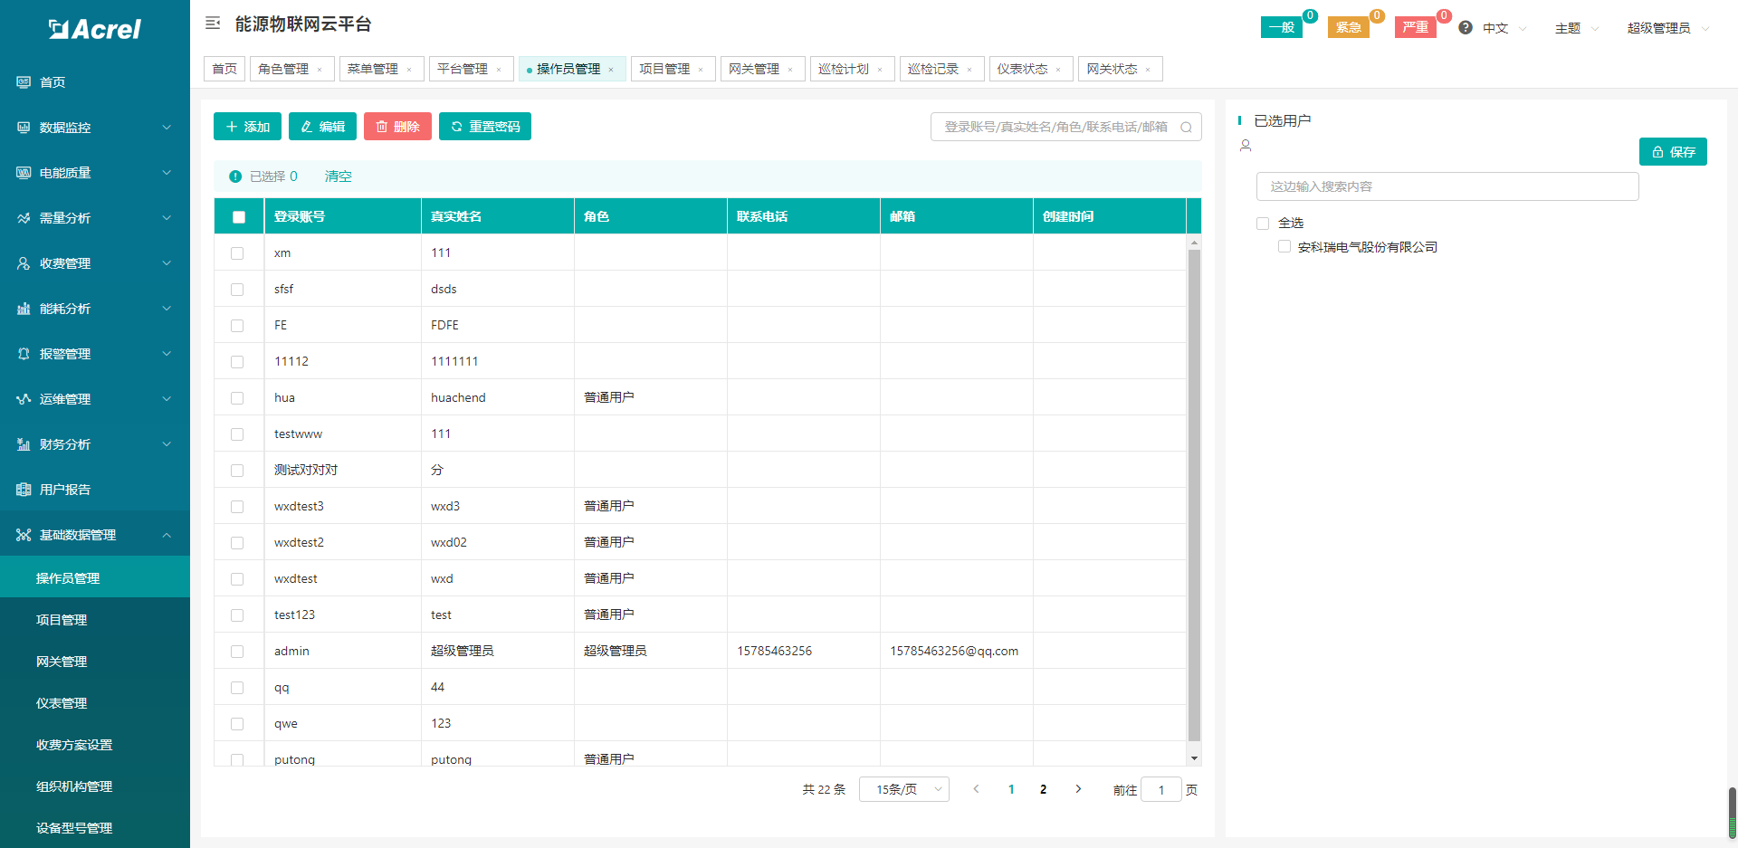Viewport: 1738px width, 848px height.
Task: Open the 中文 language dropdown
Action: 1504,28
